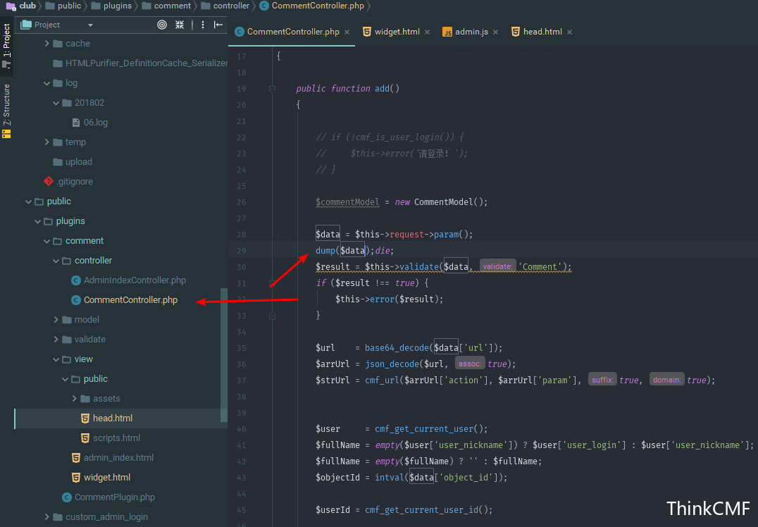The width and height of the screenshot is (758, 527).
Task: Expand the validate folder
Action: 56,340
